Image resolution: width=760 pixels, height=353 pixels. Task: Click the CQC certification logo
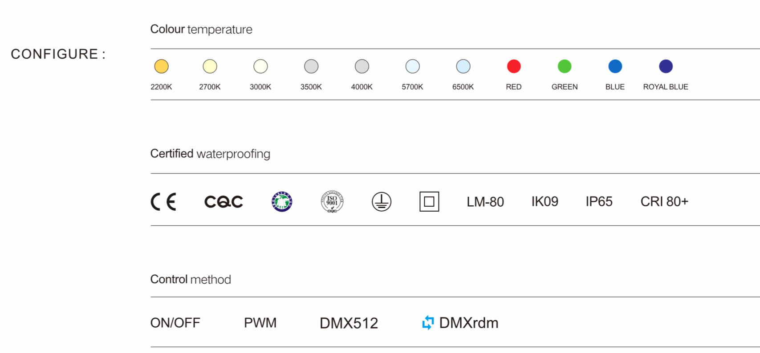click(224, 202)
